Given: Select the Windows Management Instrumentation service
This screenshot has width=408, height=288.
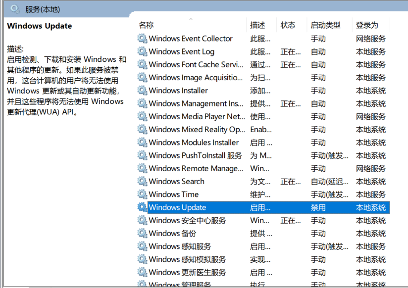Looking at the screenshot, I should [196, 103].
